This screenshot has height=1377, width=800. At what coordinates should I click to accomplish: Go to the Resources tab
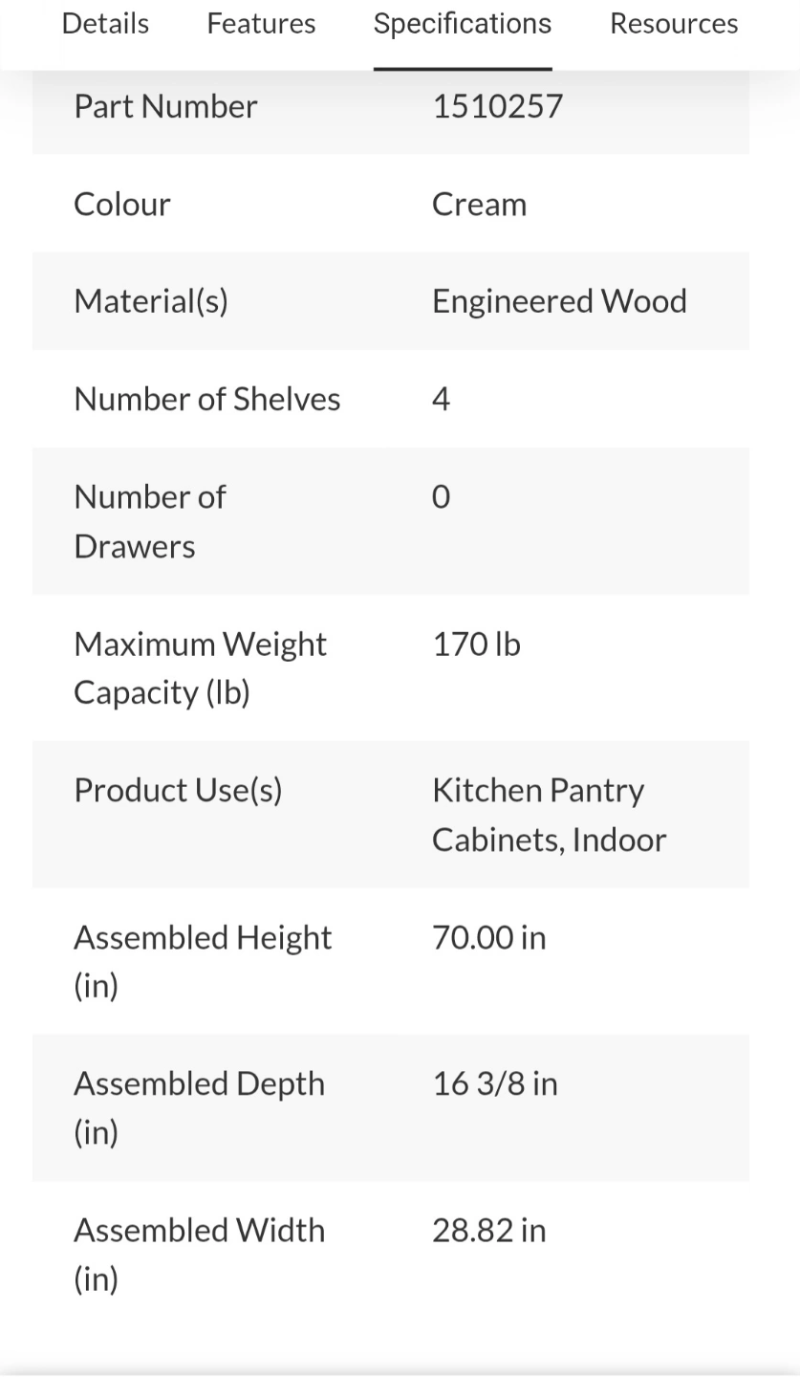[674, 23]
